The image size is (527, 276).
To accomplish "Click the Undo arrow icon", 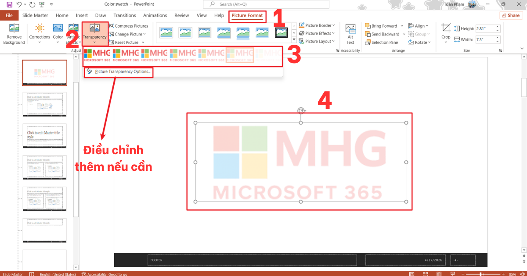I will [19, 4].
